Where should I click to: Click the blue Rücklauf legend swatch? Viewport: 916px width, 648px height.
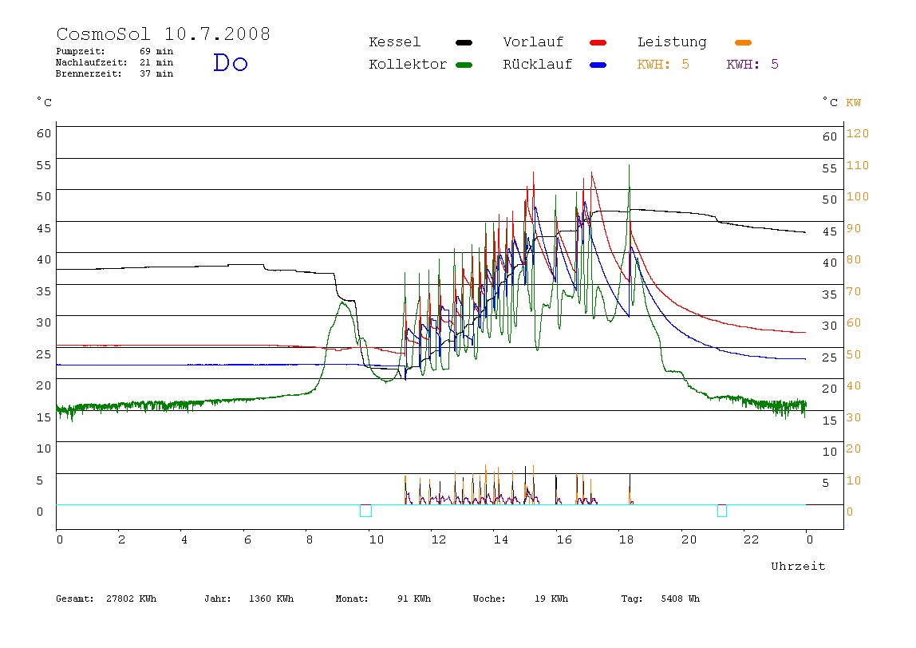[x=598, y=65]
